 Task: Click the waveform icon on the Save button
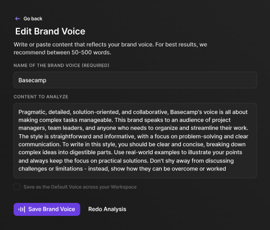(22, 209)
